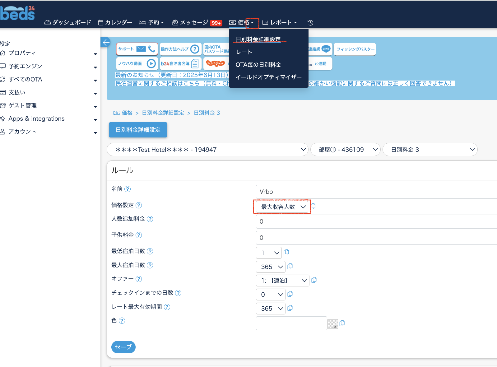
Task: Expand Apps & Integrations sidebar section
Action: coord(49,119)
